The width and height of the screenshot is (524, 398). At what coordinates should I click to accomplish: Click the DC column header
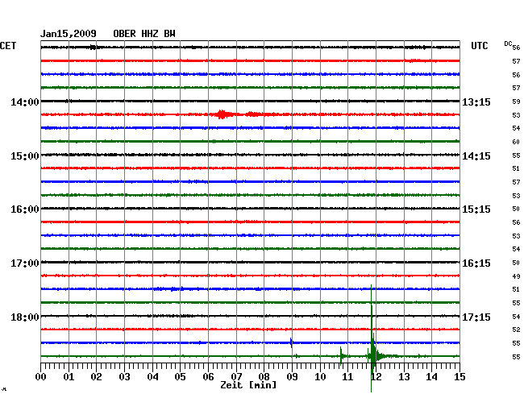pyautogui.click(x=508, y=44)
